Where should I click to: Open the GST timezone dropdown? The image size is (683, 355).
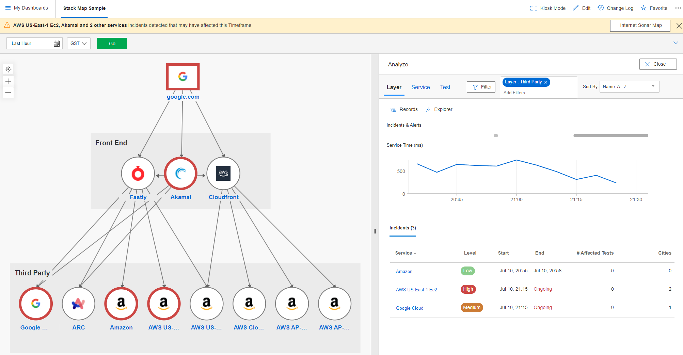tap(79, 43)
